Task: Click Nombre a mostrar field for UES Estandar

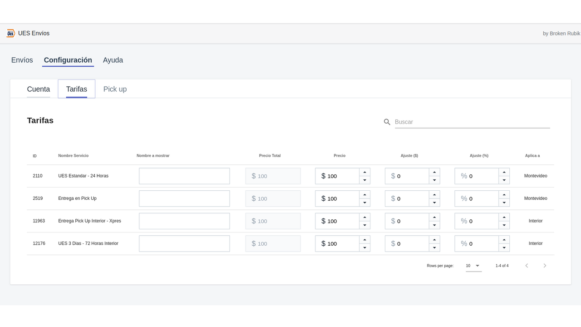Action: [184, 176]
